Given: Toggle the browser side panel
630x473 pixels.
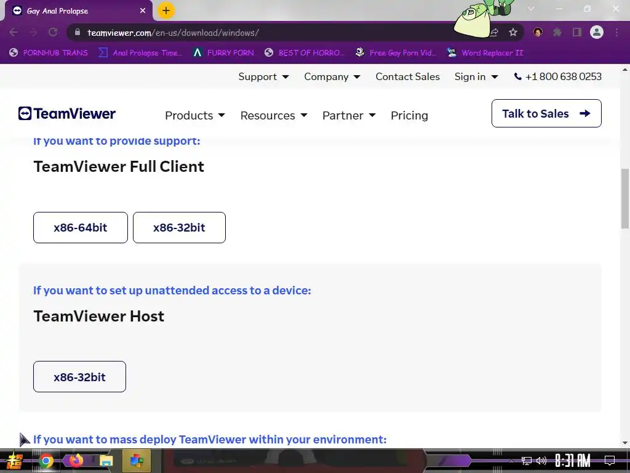Looking at the screenshot, I should [x=577, y=32].
